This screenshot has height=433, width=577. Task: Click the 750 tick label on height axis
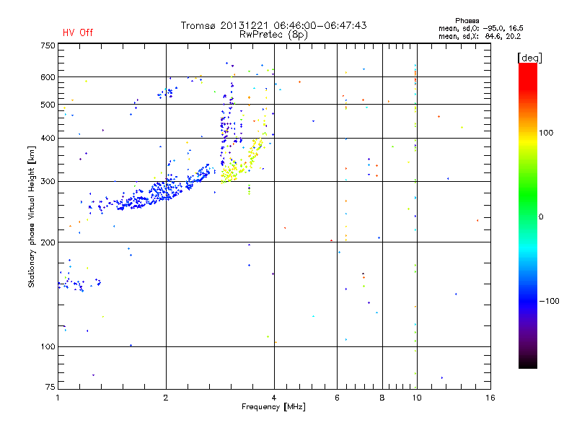[48, 45]
